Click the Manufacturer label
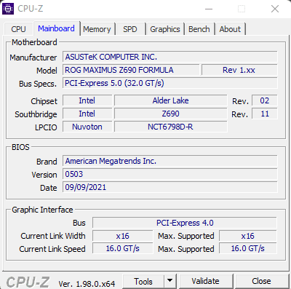Image resolution: width=291 pixels, height=289 pixels. click(x=33, y=58)
